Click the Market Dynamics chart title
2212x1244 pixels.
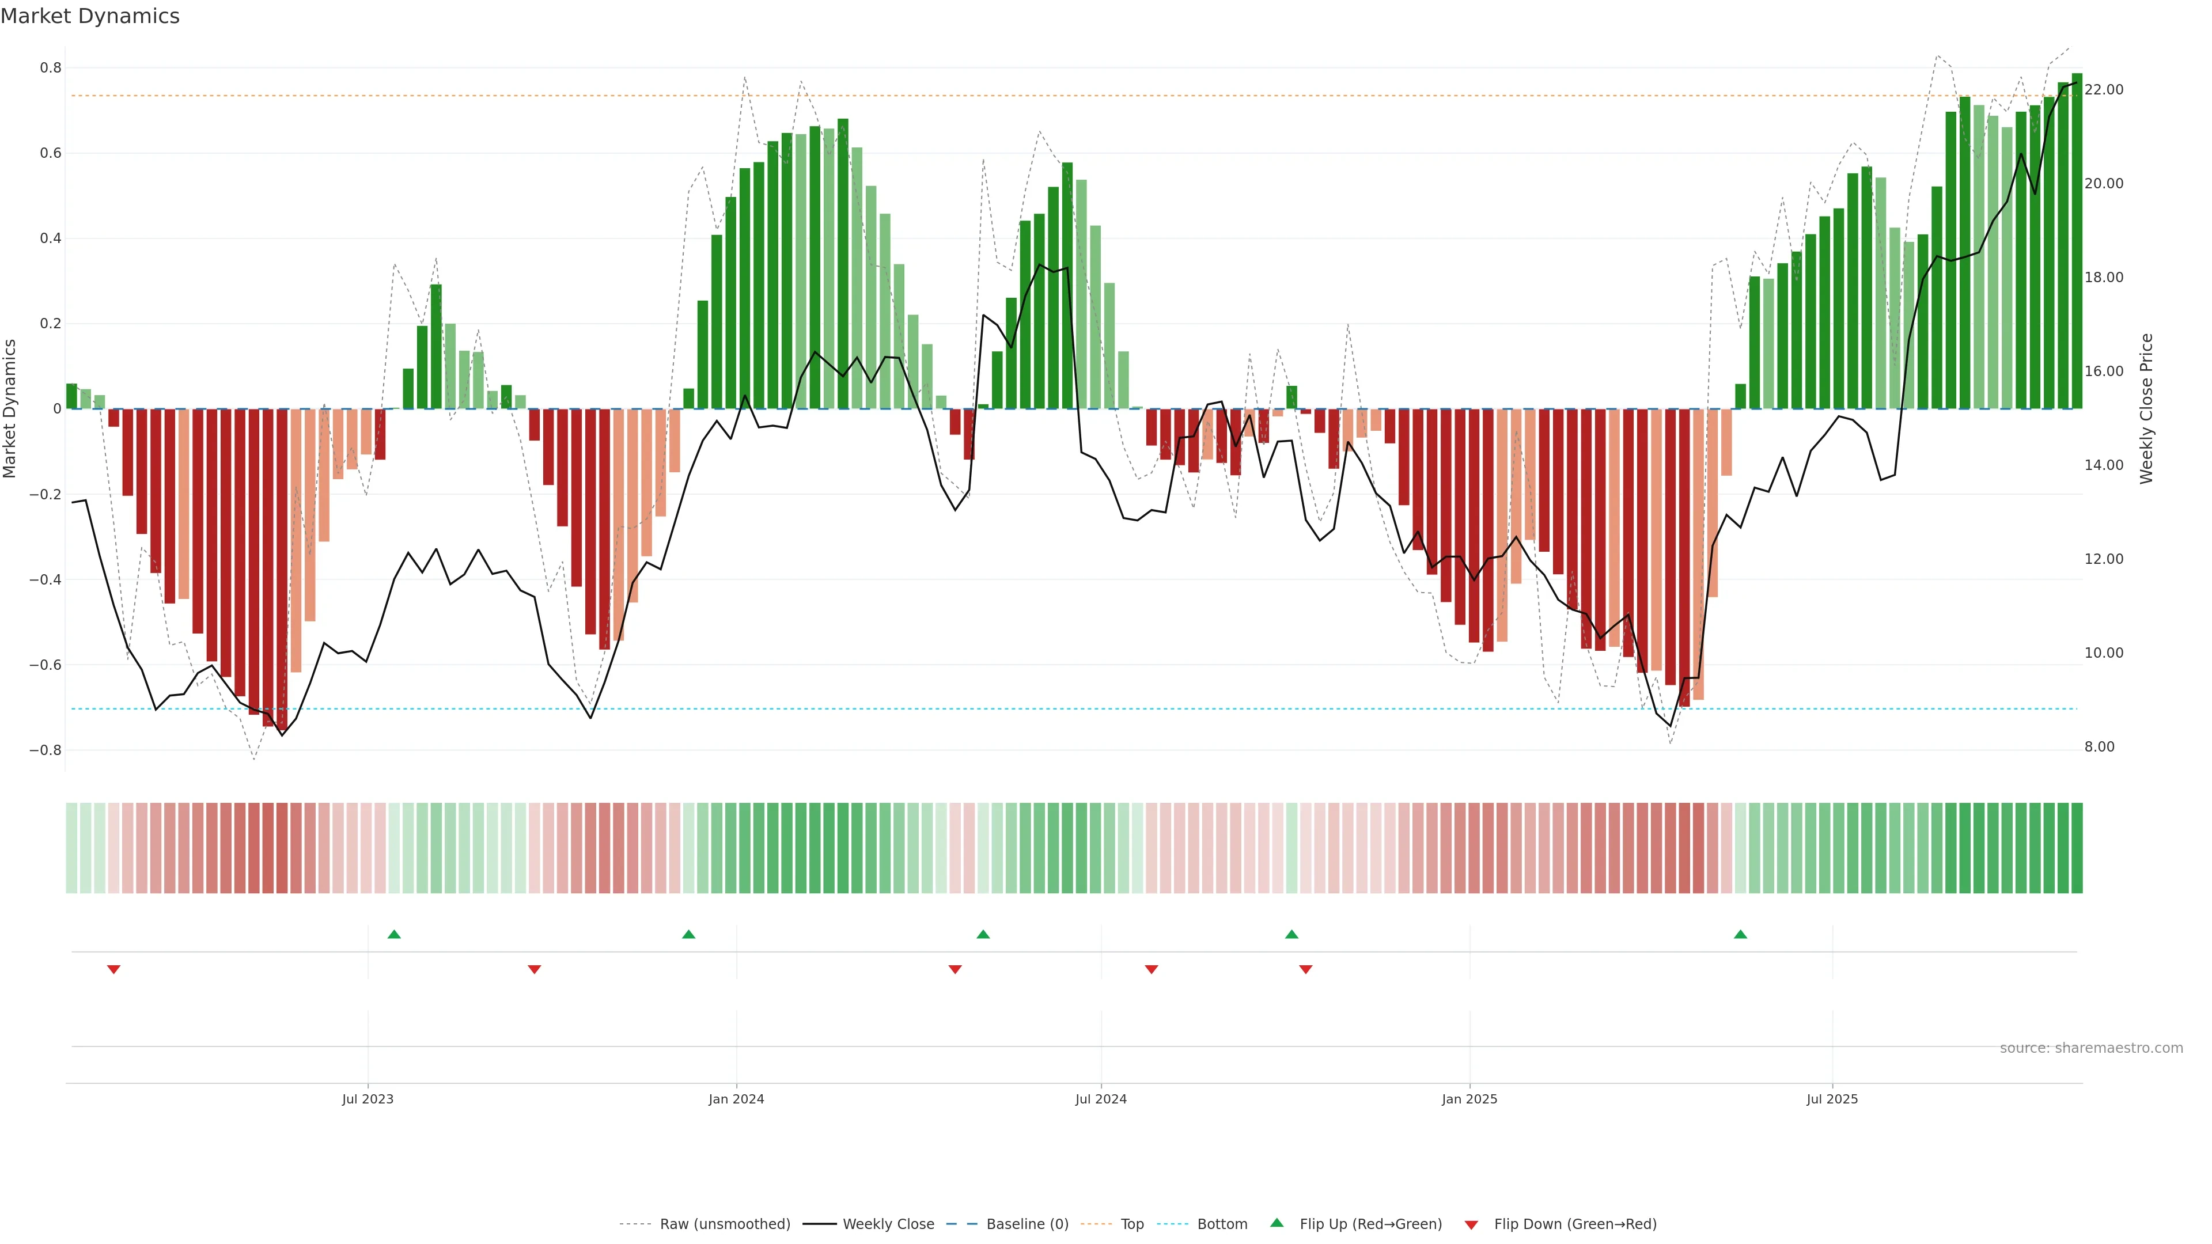coord(90,16)
